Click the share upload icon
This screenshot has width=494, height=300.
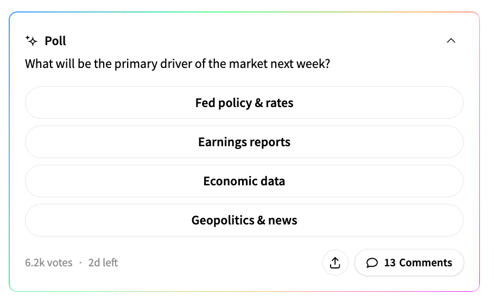[335, 263]
